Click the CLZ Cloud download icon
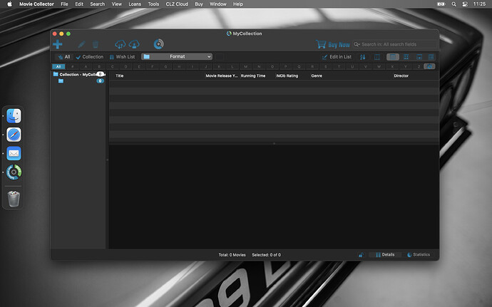Screen dimensions: 492x307 134,44
